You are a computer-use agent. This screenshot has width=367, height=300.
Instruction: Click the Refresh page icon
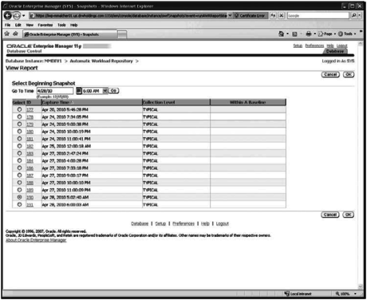pos(273,16)
